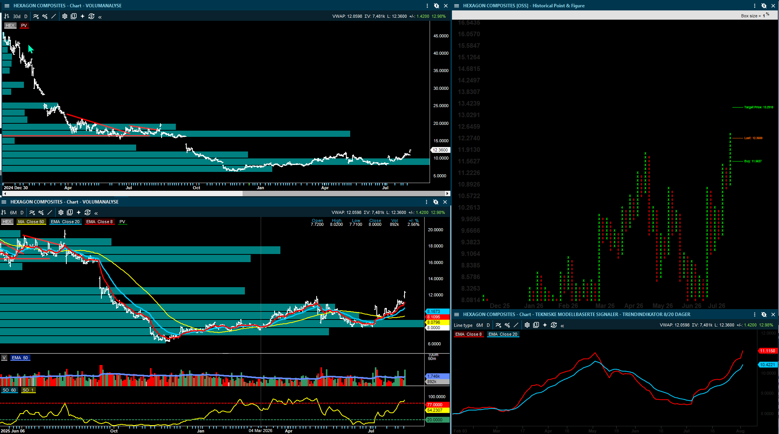Toggle EMA Close 8 tag in lower VOLUMANALYSE
Viewport: 779px width, 434px height.
[x=99, y=222]
